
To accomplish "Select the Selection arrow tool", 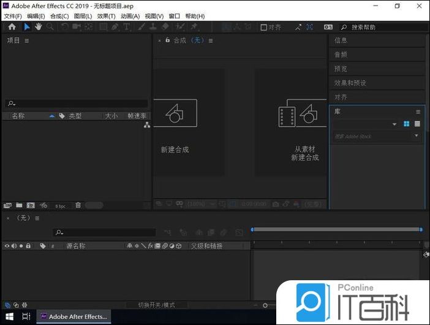I will (x=27, y=27).
